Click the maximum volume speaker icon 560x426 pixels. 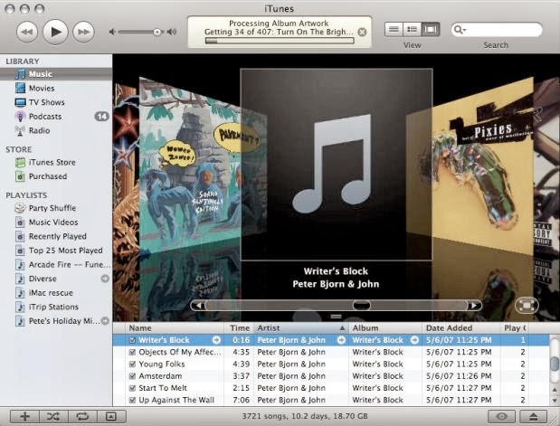click(x=172, y=32)
